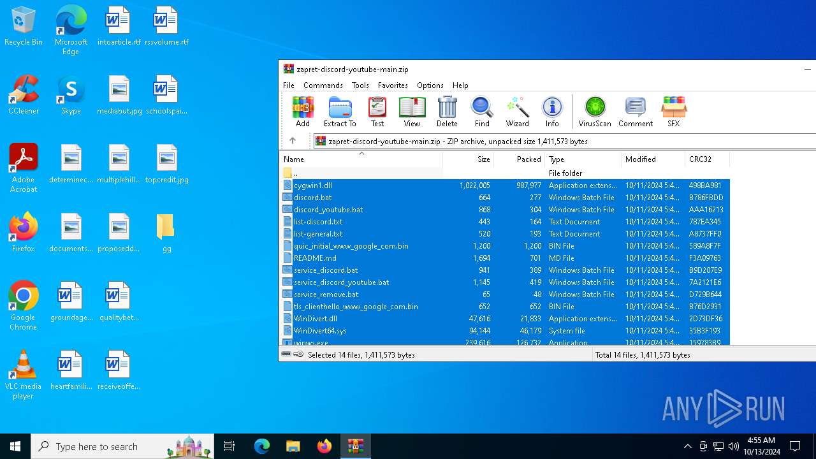Select the topcredit.jpg desktop file
816x459 pixels.
(x=166, y=164)
